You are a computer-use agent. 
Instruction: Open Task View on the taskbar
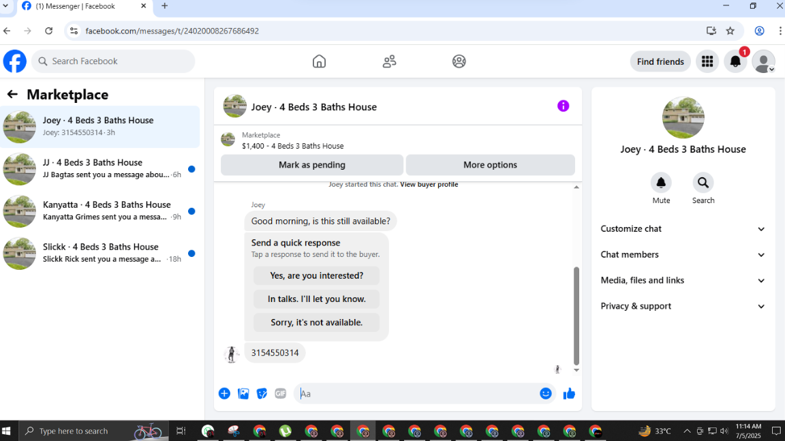click(x=181, y=431)
